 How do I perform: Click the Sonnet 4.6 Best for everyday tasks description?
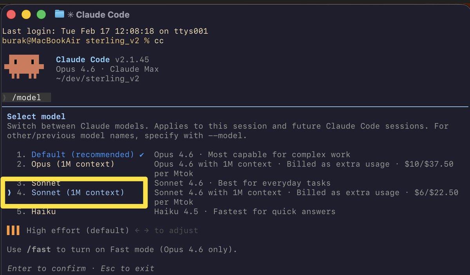coord(242,183)
